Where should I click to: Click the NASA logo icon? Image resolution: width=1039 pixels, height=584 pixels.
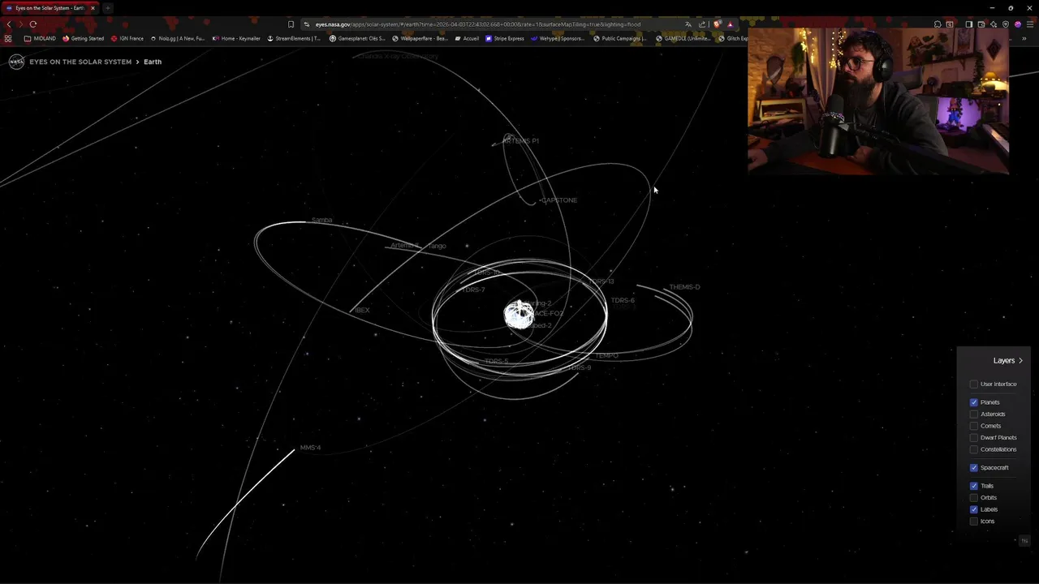pyautogui.click(x=16, y=62)
